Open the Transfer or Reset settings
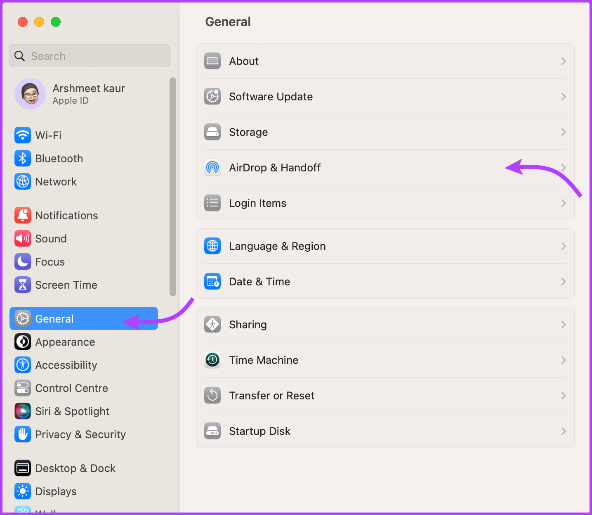Viewport: 592px width, 515px height. pos(385,396)
